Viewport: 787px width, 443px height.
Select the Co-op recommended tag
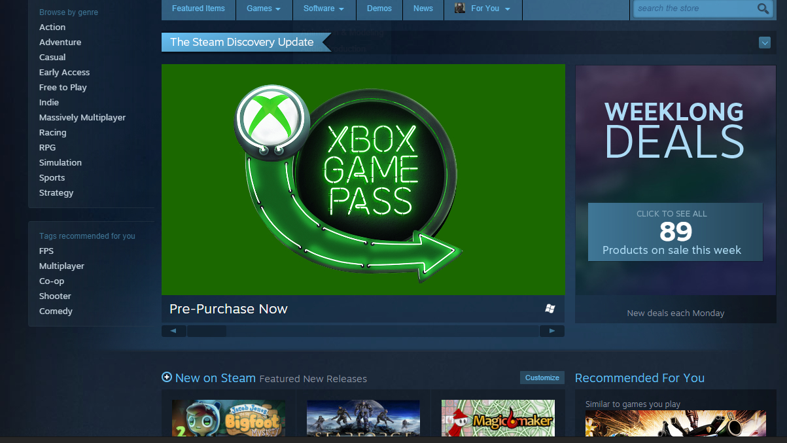52,281
